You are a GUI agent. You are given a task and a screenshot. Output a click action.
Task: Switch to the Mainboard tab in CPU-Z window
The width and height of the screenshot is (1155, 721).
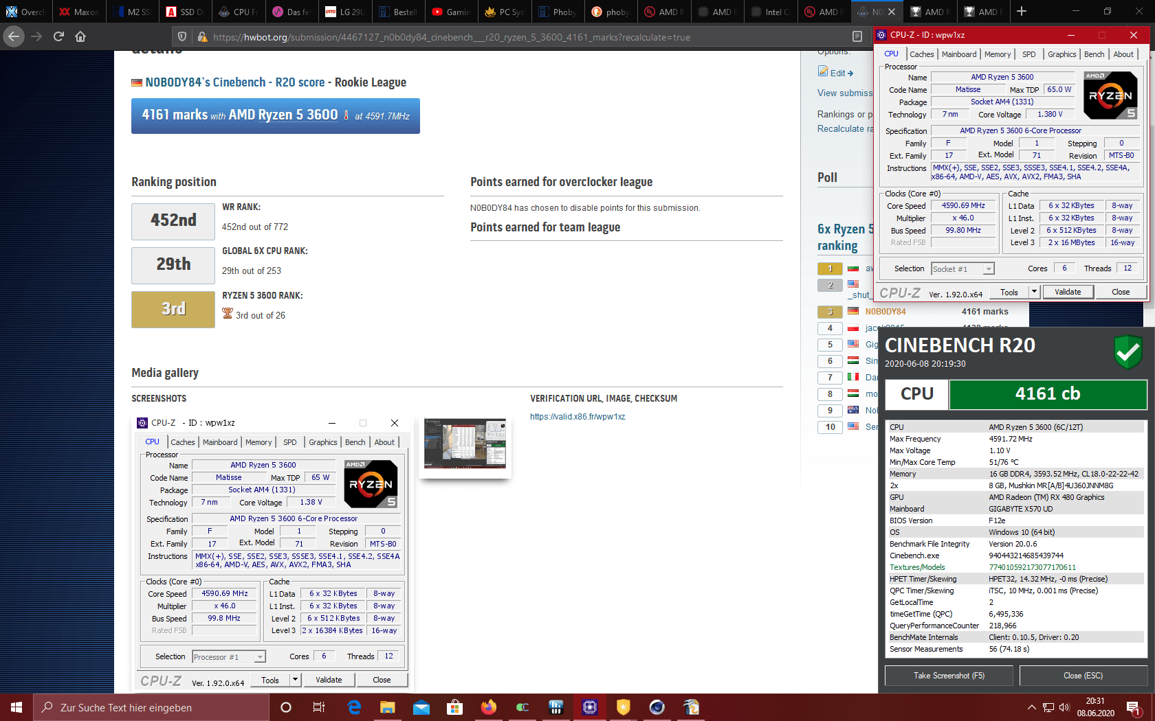(x=959, y=54)
